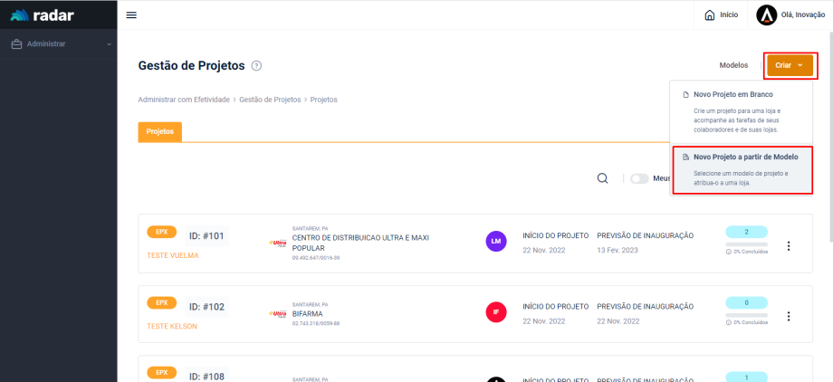Click the hamburger menu icon
Viewport: 833px width, 382px height.
coord(131,15)
